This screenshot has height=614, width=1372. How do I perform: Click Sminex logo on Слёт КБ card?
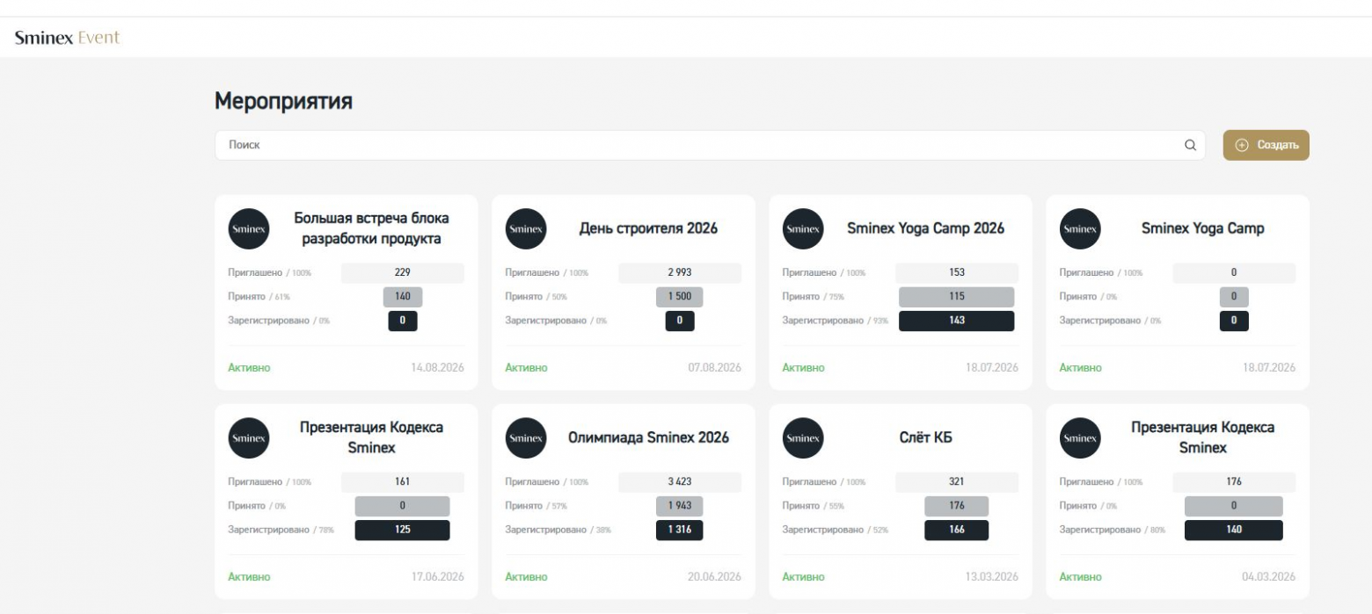803,437
